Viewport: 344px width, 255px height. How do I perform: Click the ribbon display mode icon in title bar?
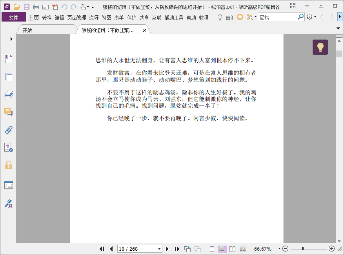pyautogui.click(x=293, y=6)
